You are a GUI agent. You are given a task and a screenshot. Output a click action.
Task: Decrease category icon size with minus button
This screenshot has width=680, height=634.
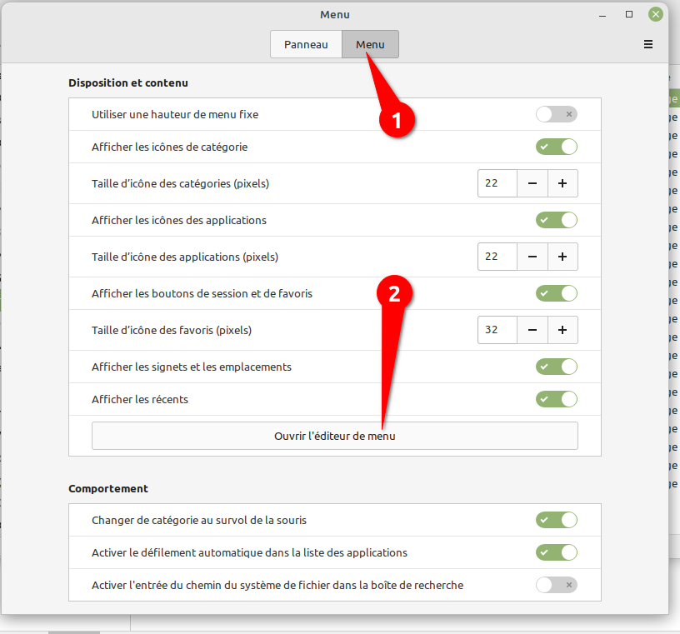pyautogui.click(x=532, y=183)
